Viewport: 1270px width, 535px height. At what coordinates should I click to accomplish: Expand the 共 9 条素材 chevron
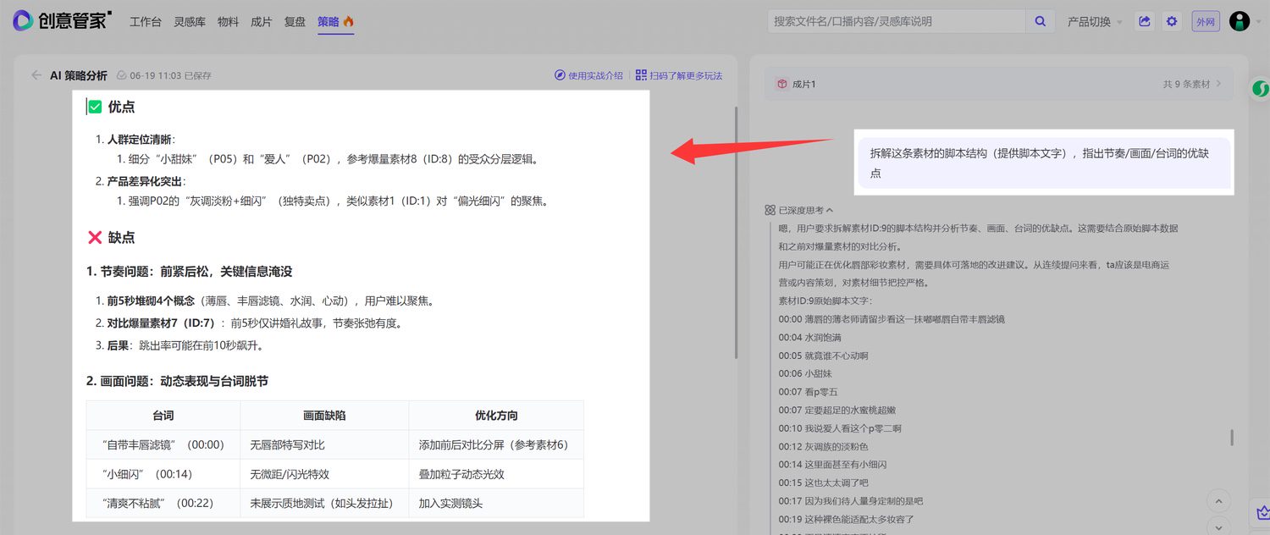1219,84
